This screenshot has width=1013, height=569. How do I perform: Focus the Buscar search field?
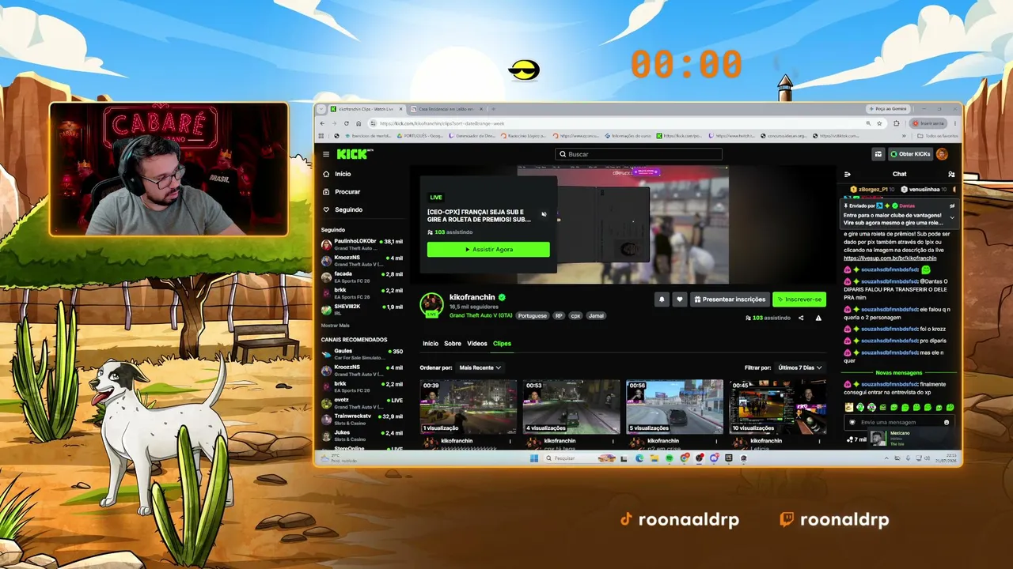pyautogui.click(x=639, y=154)
